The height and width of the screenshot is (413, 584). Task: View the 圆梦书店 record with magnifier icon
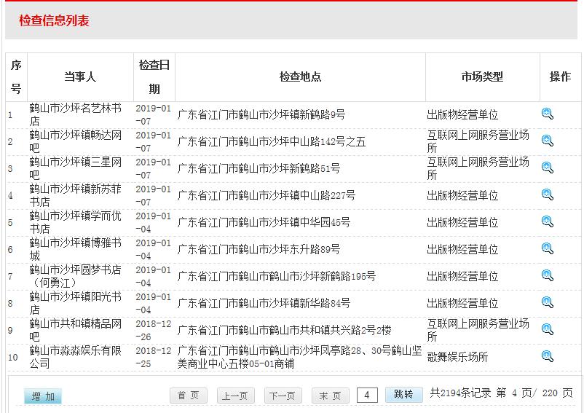point(548,275)
